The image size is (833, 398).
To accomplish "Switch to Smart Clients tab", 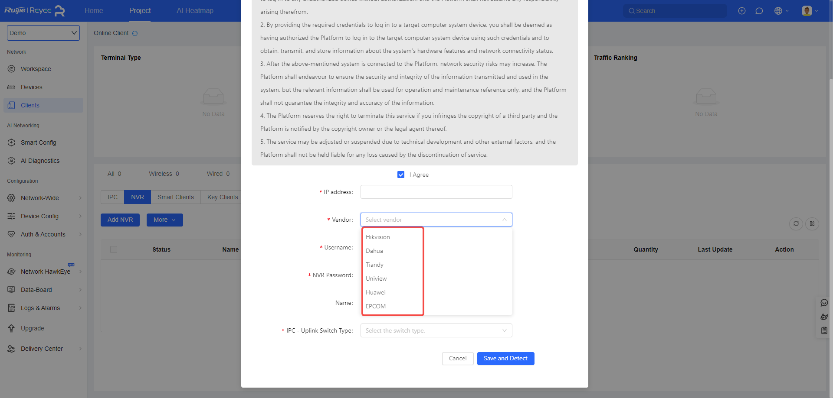I will pos(176,197).
